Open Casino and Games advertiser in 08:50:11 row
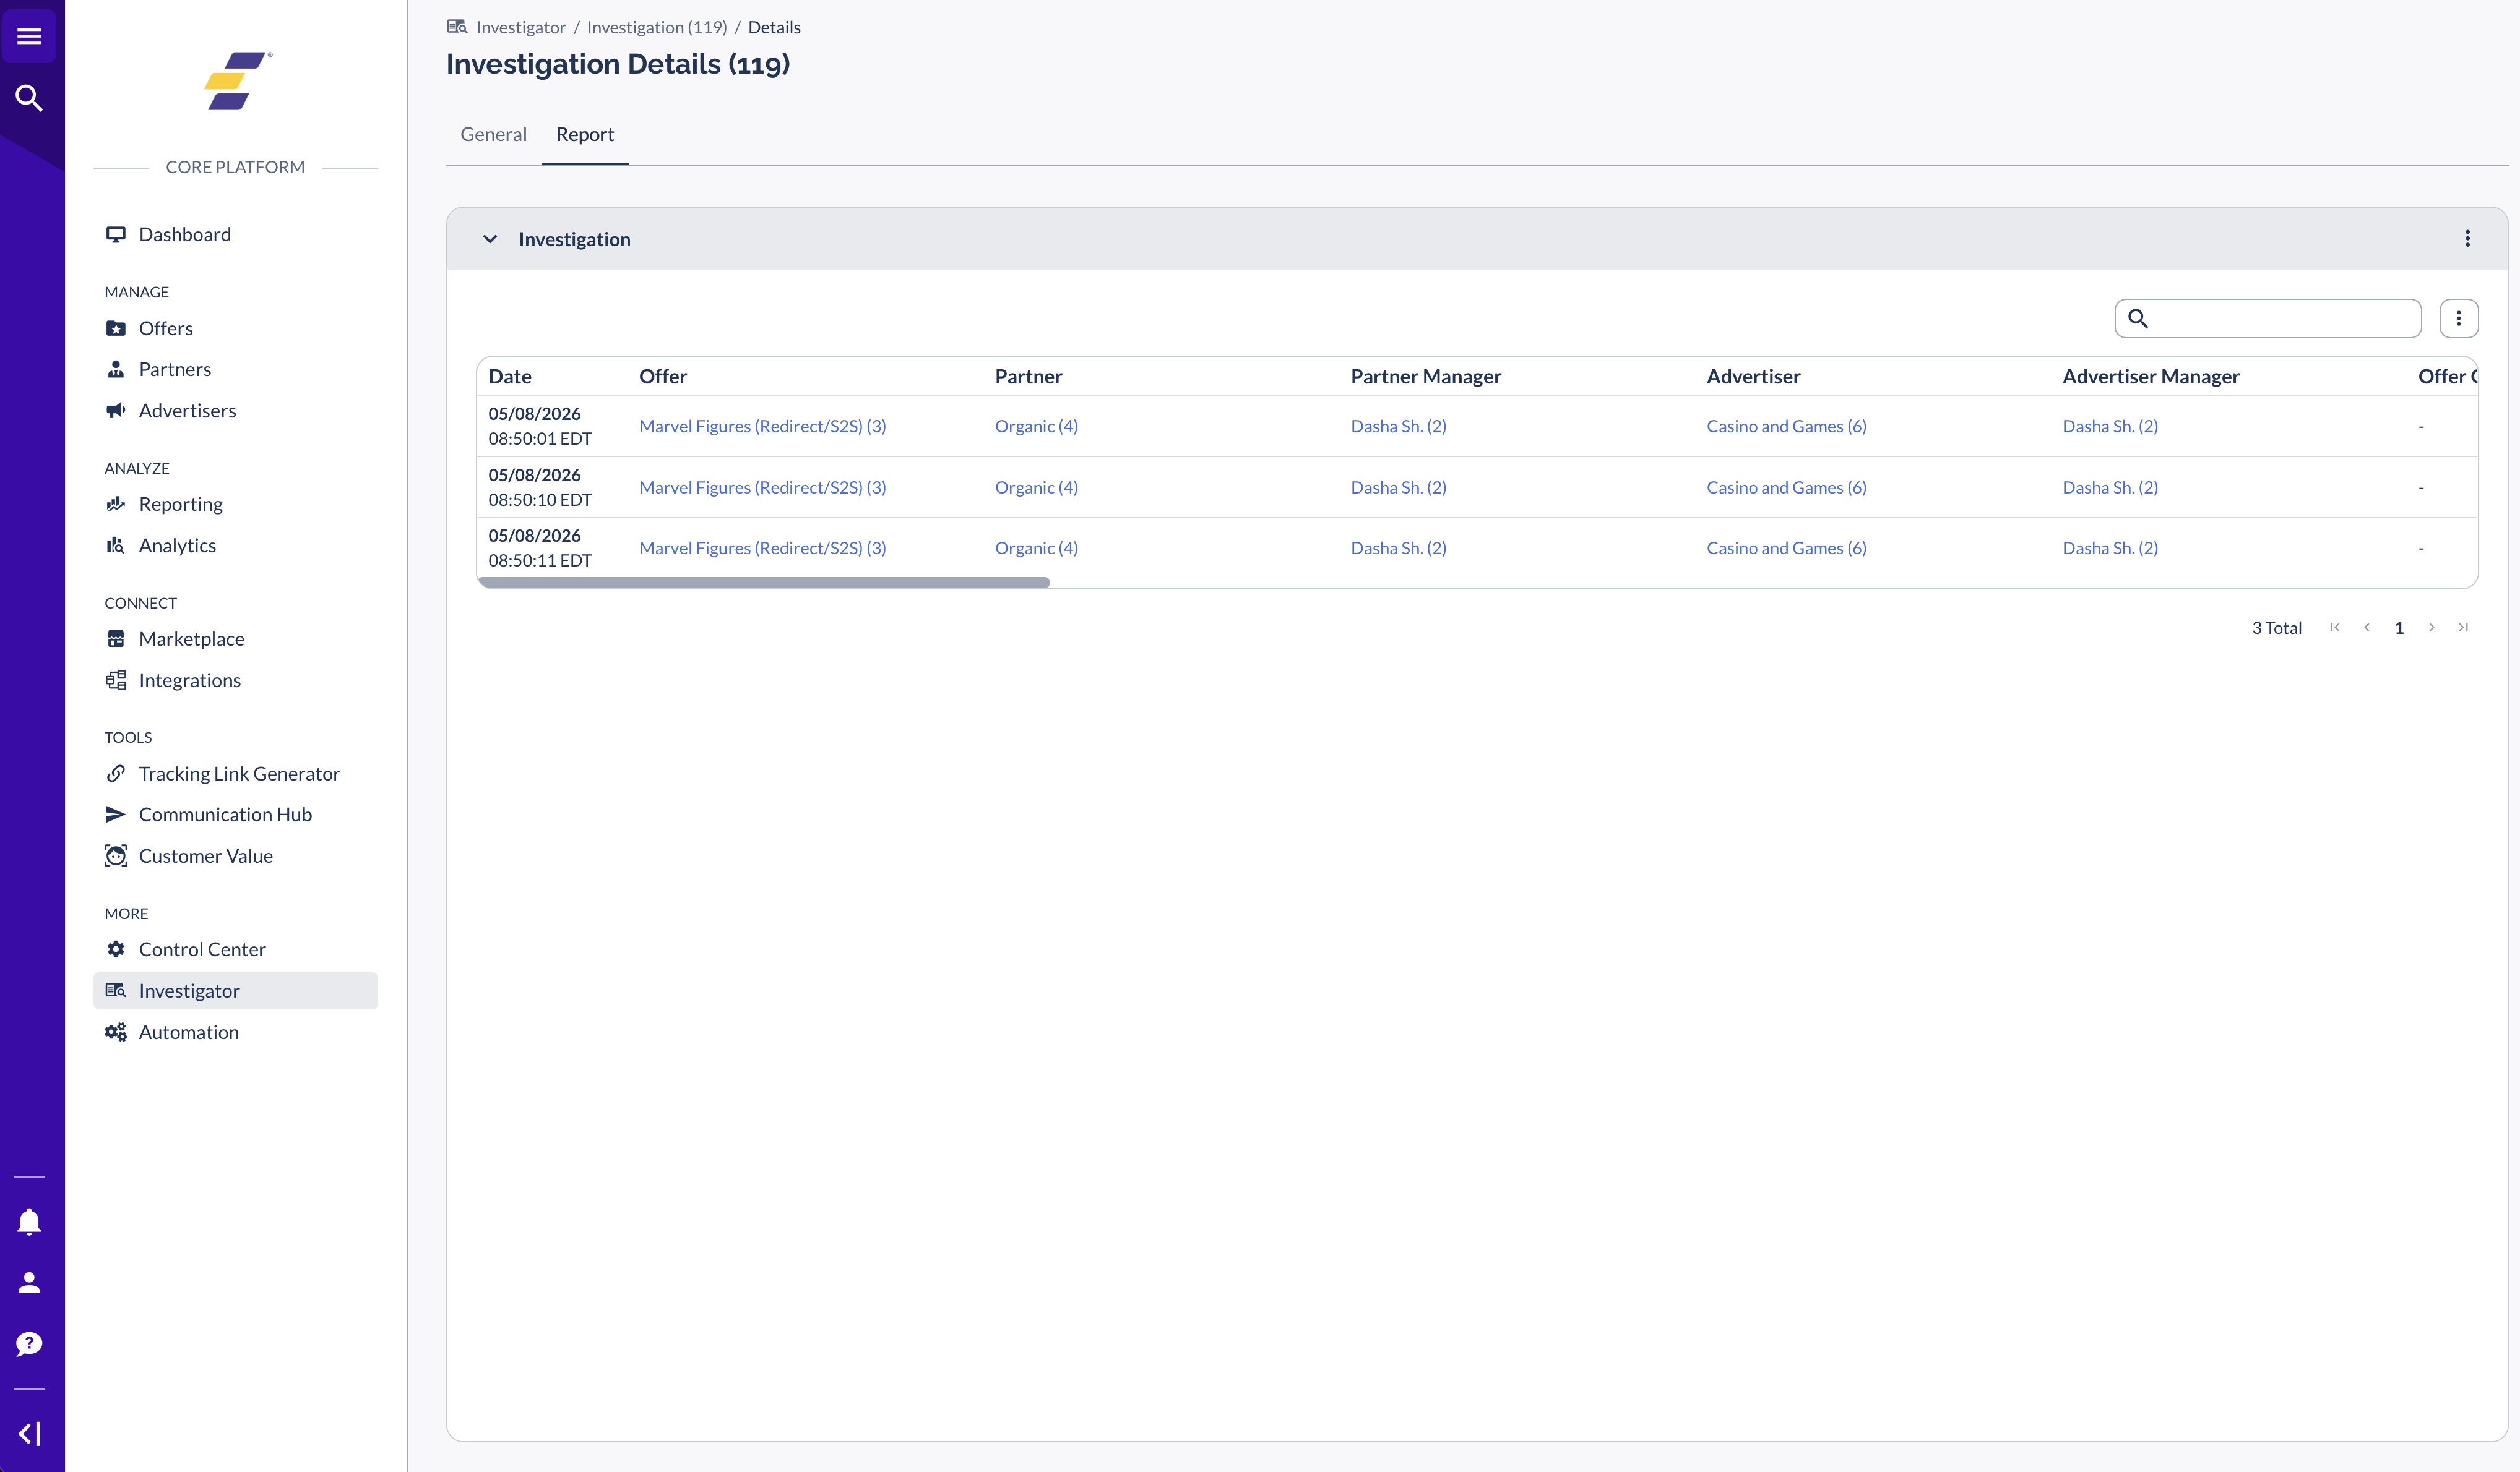Image resolution: width=2520 pixels, height=1472 pixels. coord(1787,549)
